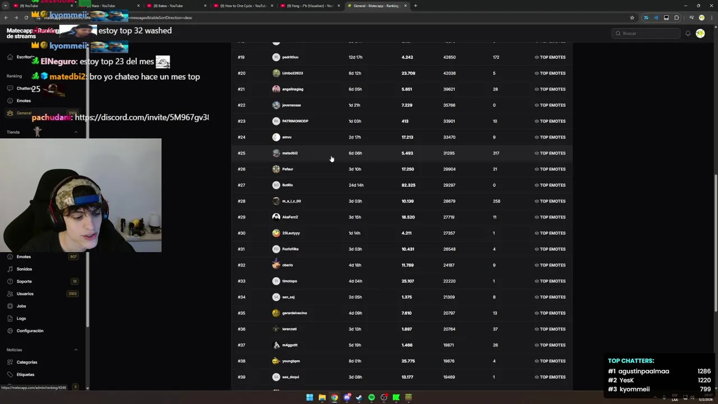Screen dimensions: 718x404
Task: Switch to How to One Cycle tab
Action: point(242,6)
